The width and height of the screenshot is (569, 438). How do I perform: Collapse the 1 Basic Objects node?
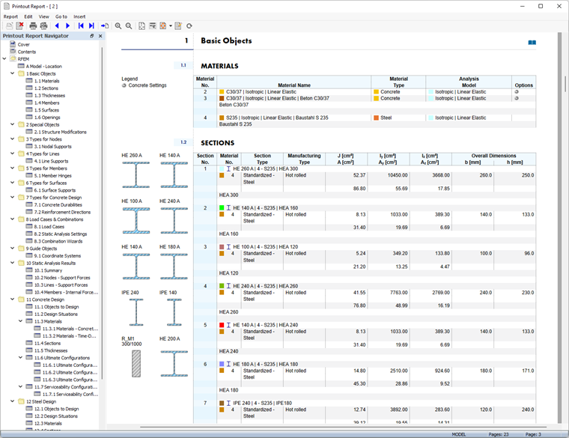pyautogui.click(x=12, y=73)
